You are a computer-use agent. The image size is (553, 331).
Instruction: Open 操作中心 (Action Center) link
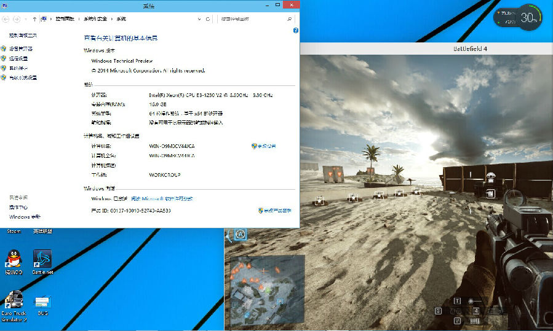tap(18, 207)
